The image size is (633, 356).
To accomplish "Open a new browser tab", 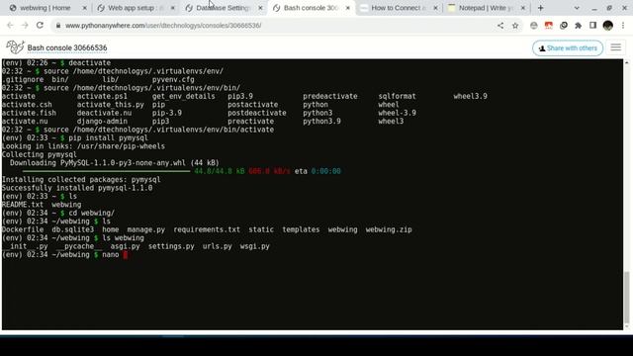I will click(x=541, y=8).
